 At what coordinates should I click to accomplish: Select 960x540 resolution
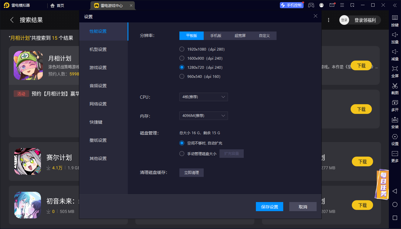pyautogui.click(x=182, y=76)
